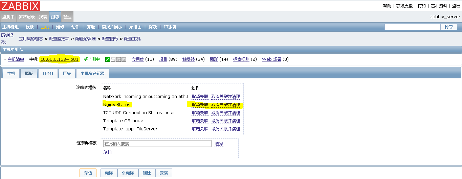Screen dimensions: 462x179
Task: Click the green Z agent availability icon
Action: point(108,59)
